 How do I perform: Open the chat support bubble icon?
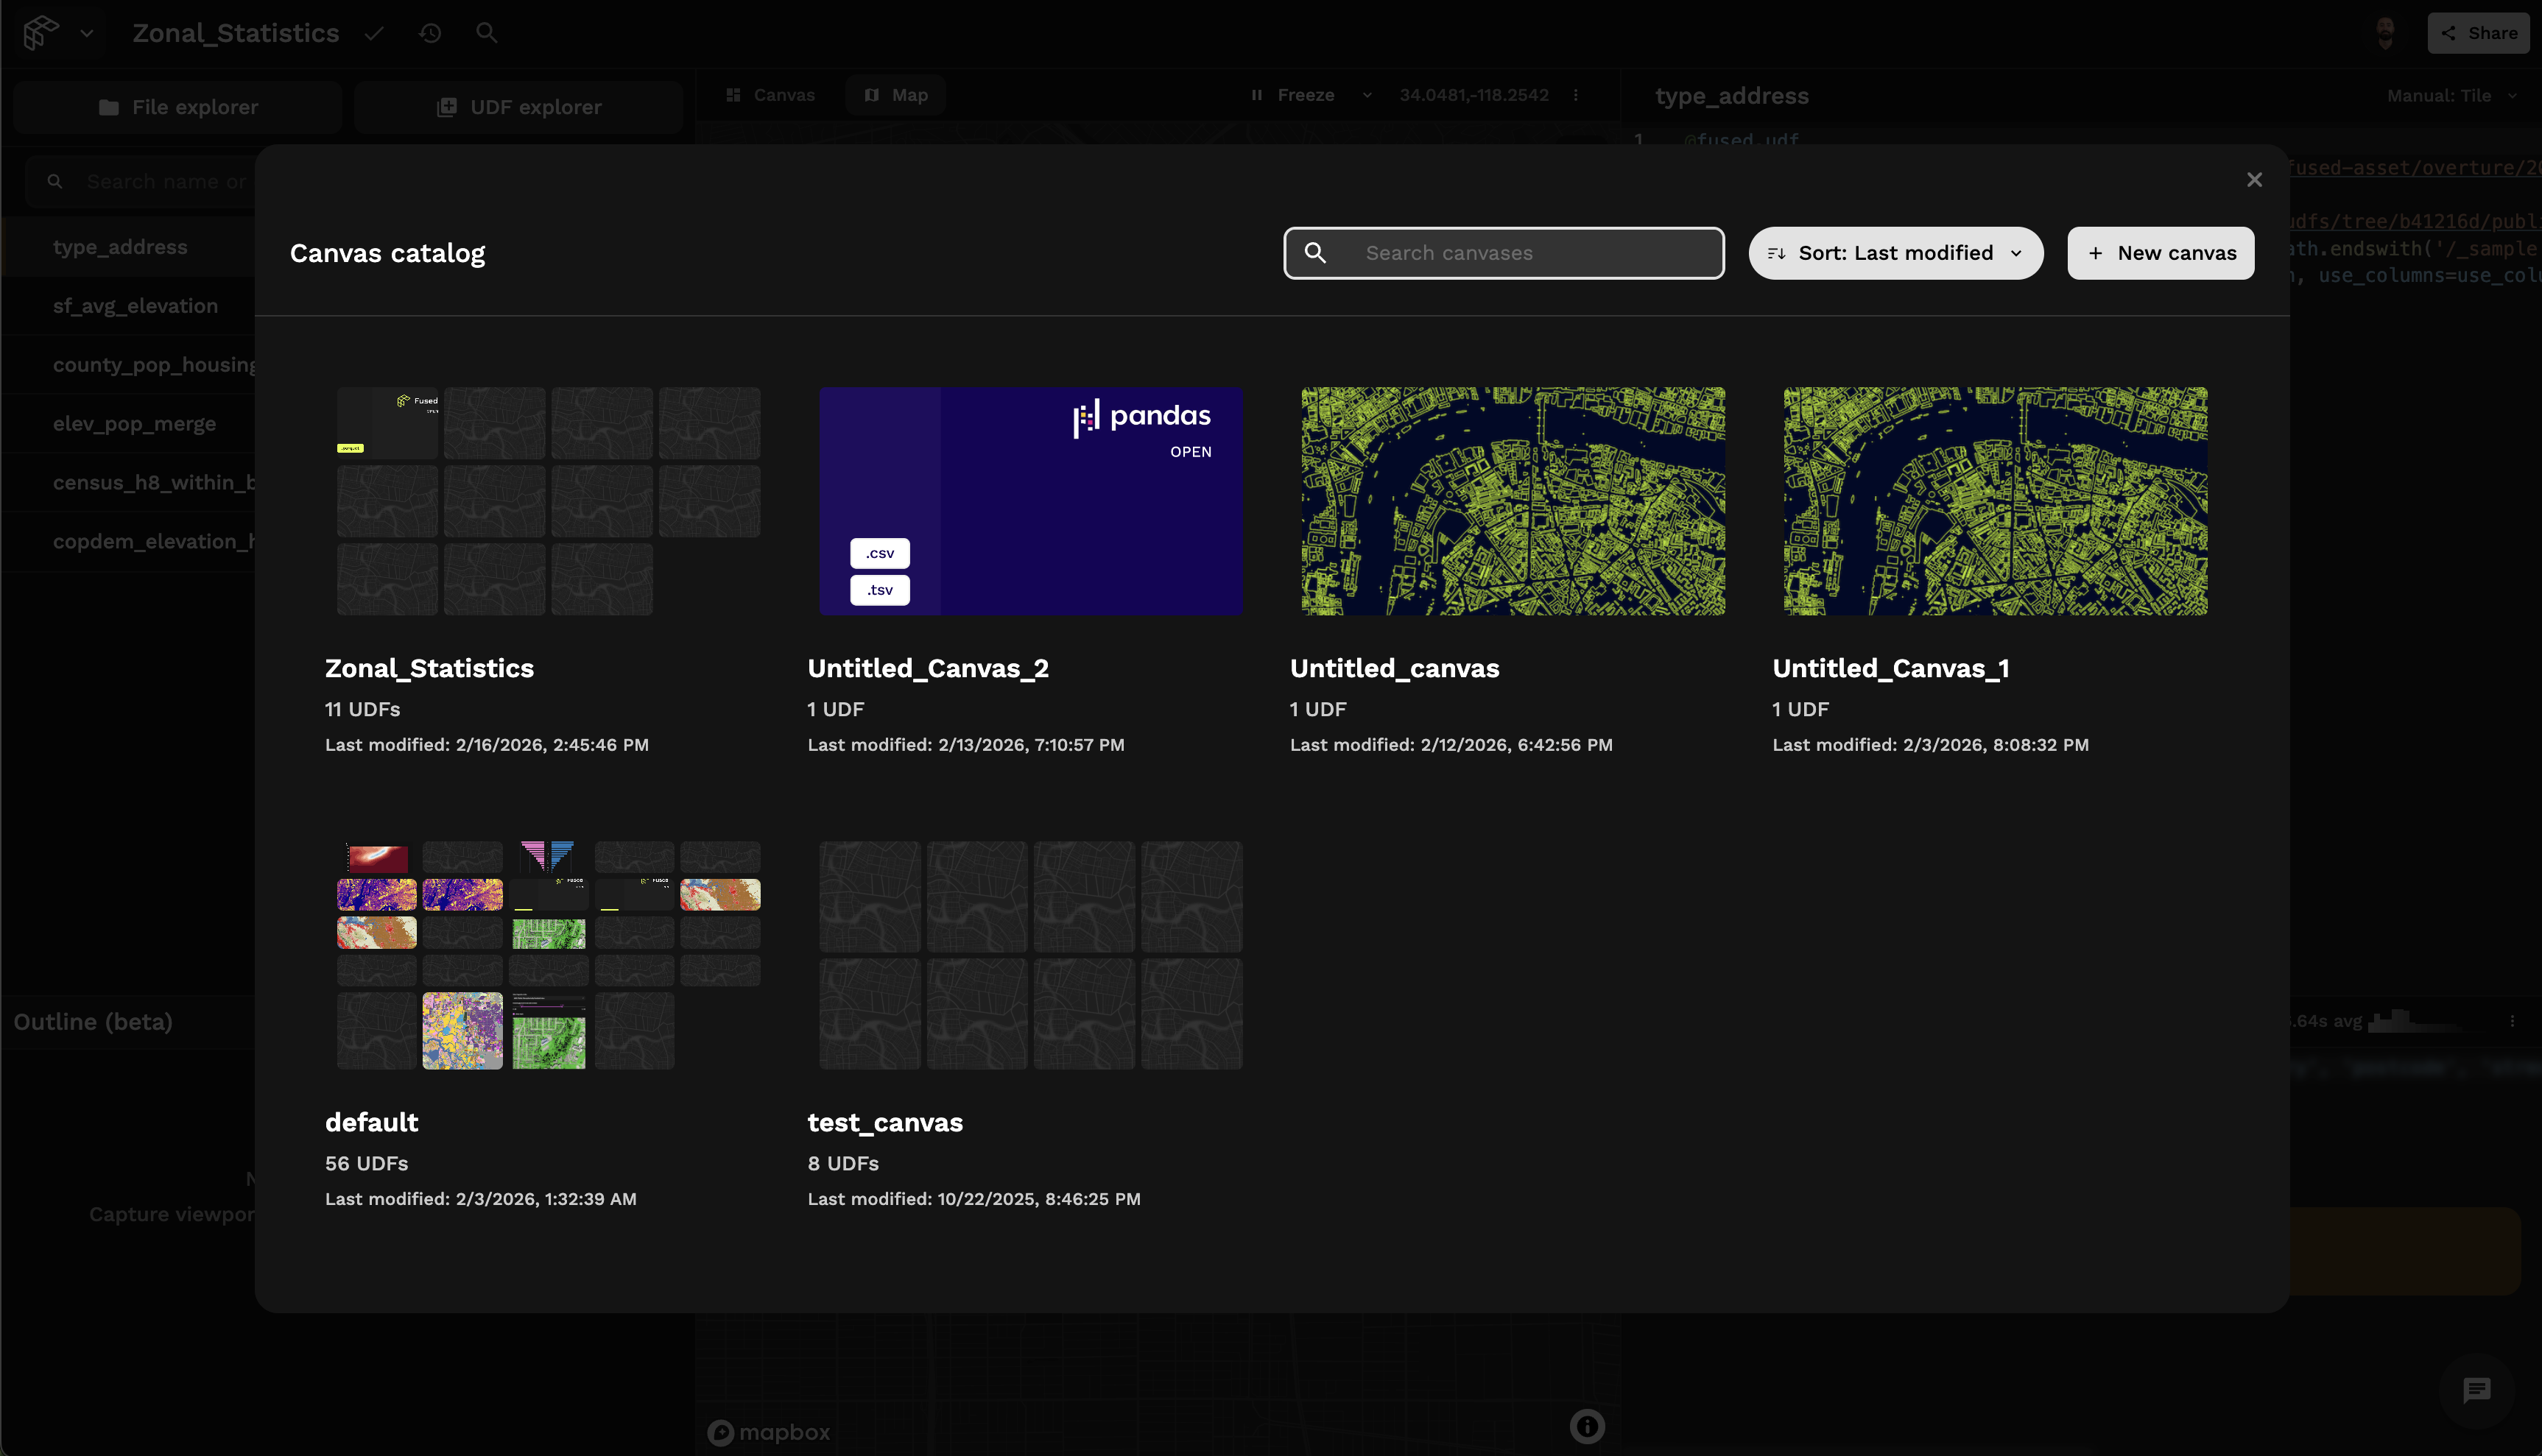[x=2477, y=1390]
